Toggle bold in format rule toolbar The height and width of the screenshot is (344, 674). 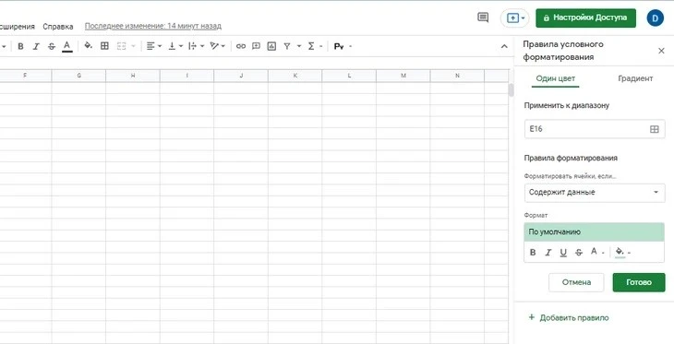pos(533,253)
